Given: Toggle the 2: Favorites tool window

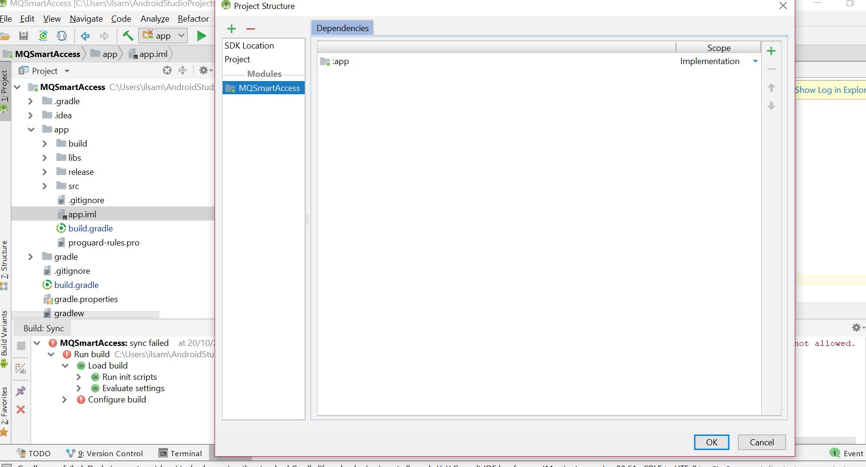Looking at the screenshot, I should point(5,405).
